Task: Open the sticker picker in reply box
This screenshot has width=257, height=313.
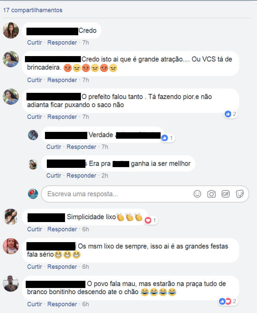Action: pyautogui.click(x=240, y=194)
